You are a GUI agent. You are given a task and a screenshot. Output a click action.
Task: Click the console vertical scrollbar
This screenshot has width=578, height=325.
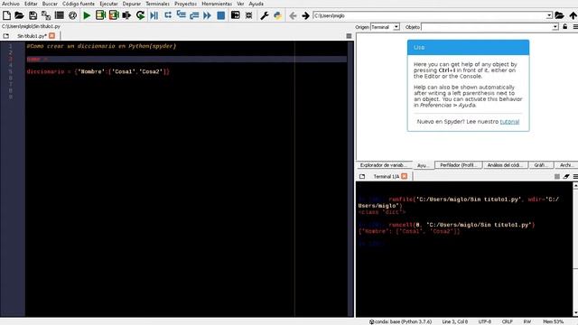(x=575, y=249)
